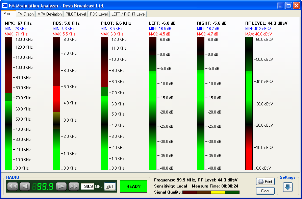Image resolution: width=302 pixels, height=199 pixels.
Task: Open the LEFT / RIGHT Level tab
Action: [x=128, y=14]
